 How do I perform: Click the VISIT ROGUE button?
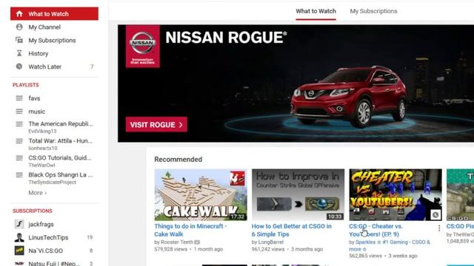[x=156, y=125]
